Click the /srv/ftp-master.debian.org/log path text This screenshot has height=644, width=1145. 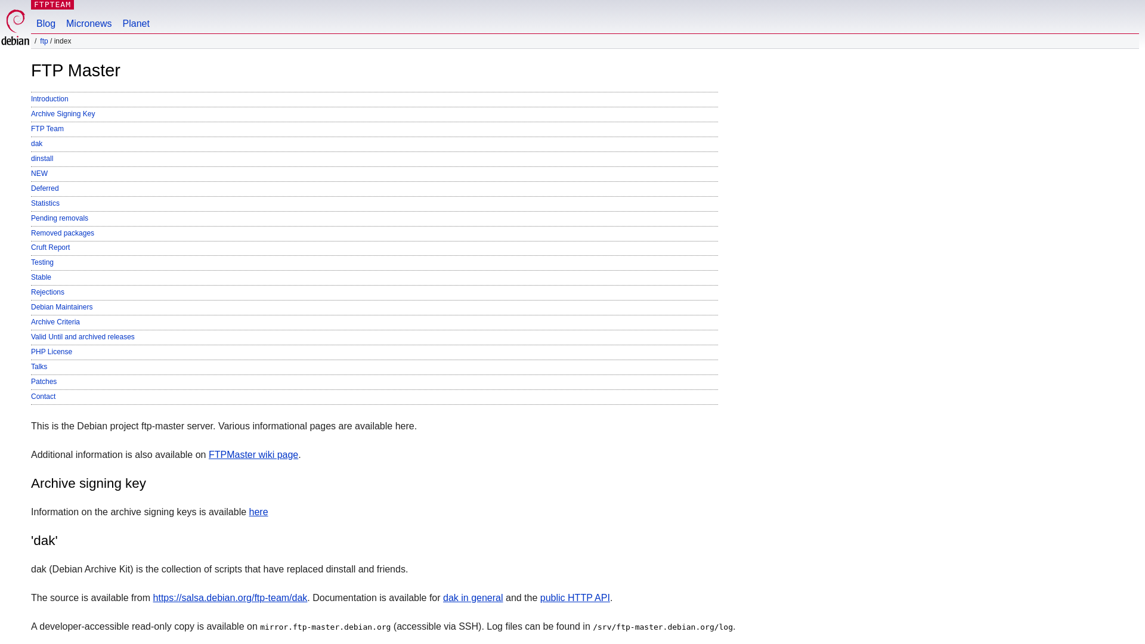[x=663, y=627]
